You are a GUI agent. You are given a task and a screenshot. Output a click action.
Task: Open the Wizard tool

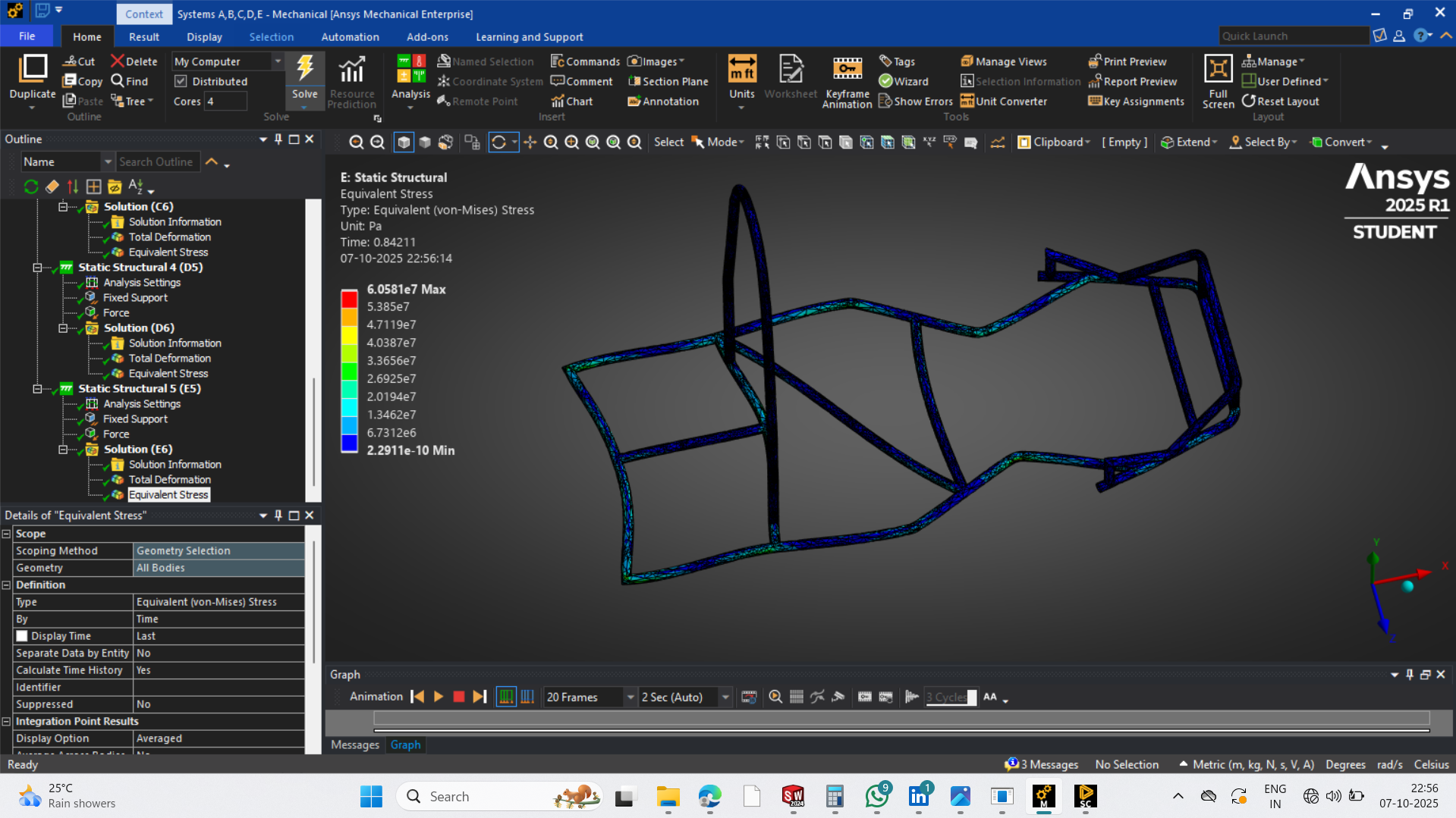pos(903,81)
